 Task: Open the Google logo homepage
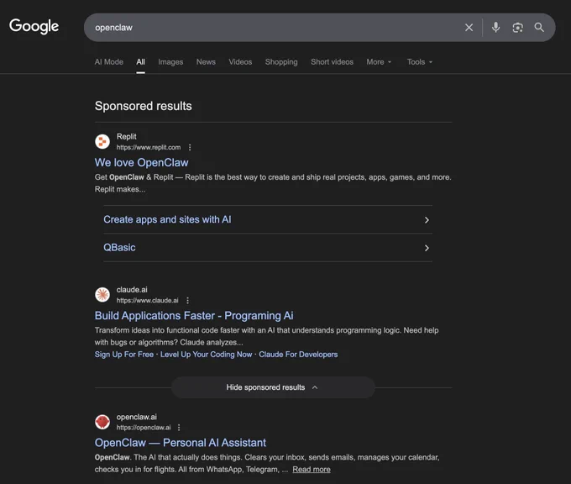(x=34, y=26)
